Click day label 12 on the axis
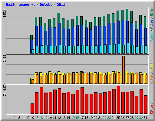The image size is (155, 121). tap(59, 118)
